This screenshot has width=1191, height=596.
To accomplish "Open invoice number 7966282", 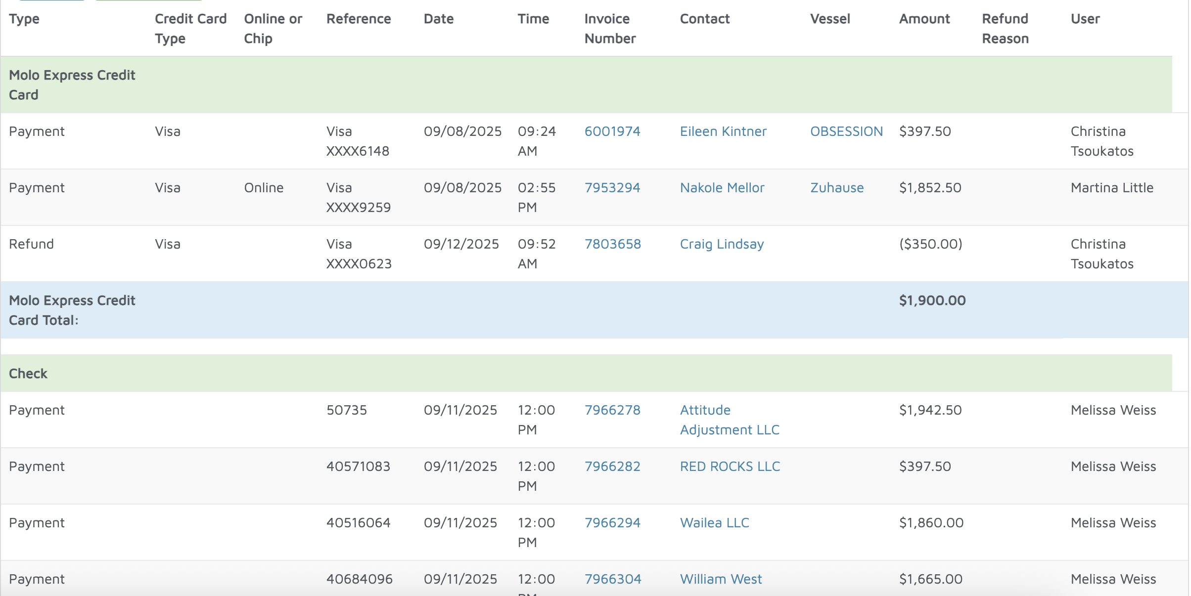I will pyautogui.click(x=612, y=467).
